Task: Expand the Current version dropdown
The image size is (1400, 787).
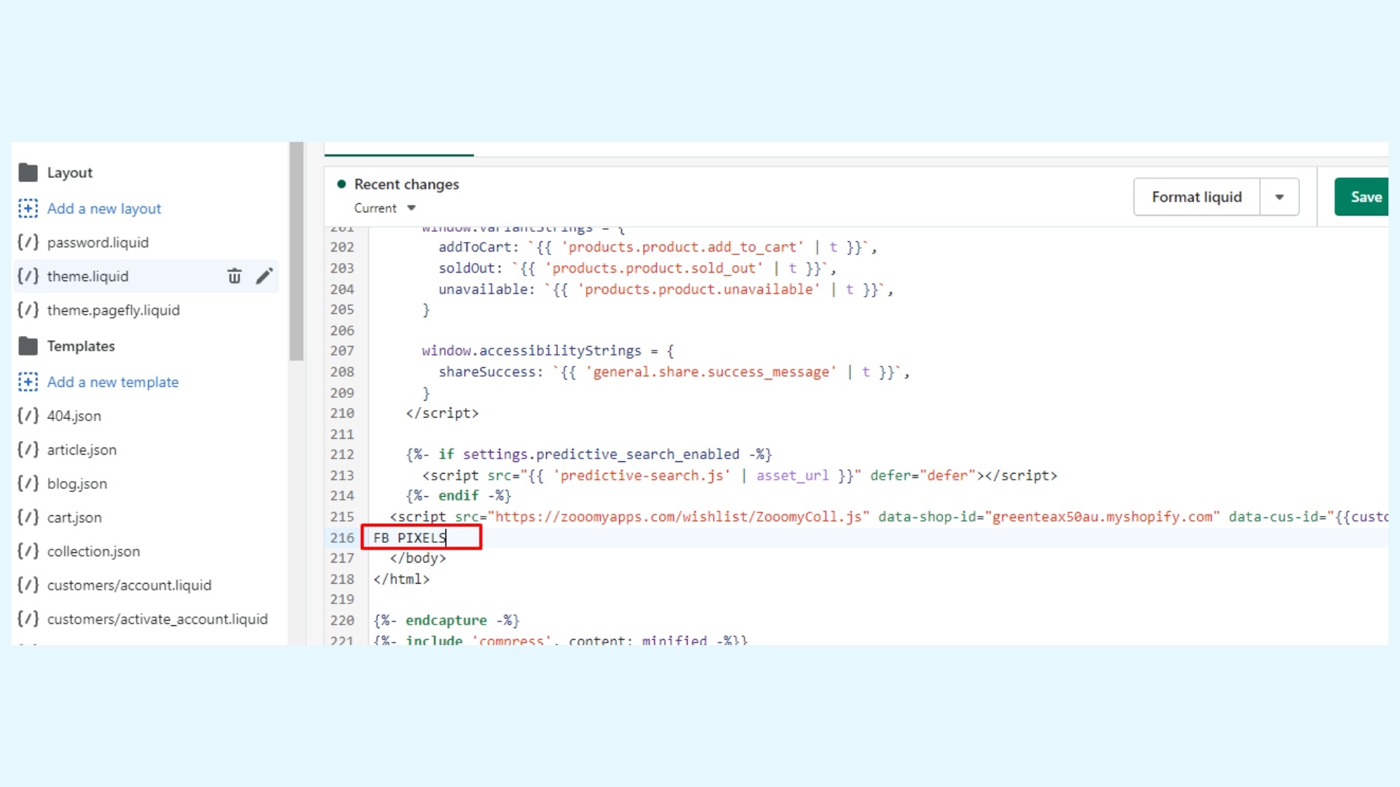Action: [384, 208]
